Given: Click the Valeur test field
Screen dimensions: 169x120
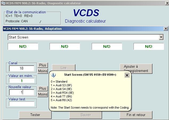Looking at the screenshot, I should (22, 104).
